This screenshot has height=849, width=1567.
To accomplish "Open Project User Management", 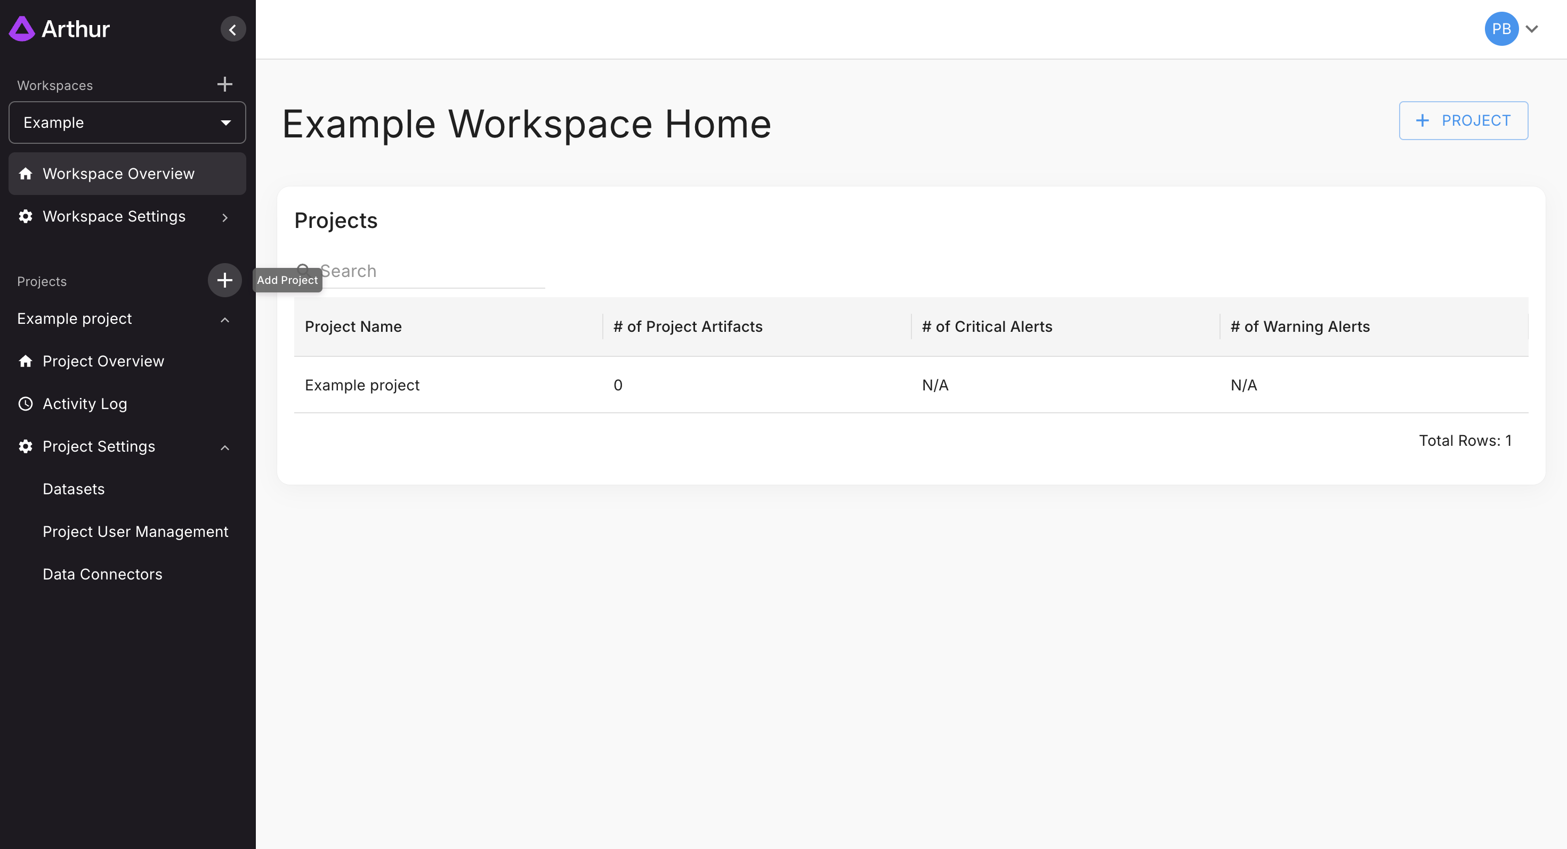I will (135, 531).
